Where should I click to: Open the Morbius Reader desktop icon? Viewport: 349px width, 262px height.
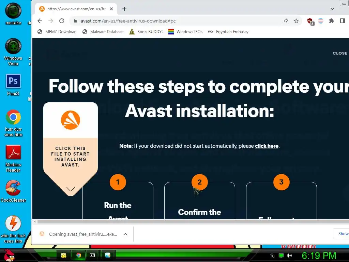13,158
